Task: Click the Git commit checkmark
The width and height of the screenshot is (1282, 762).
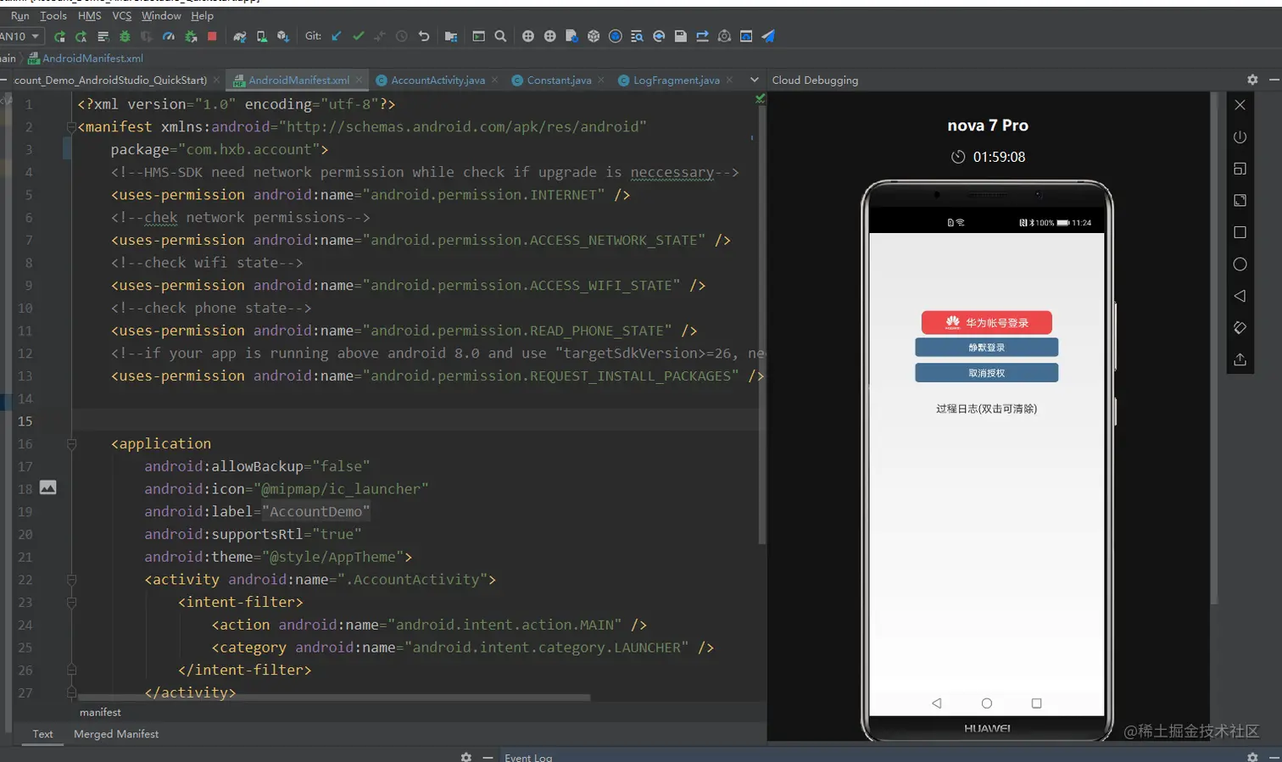Action: click(x=359, y=36)
